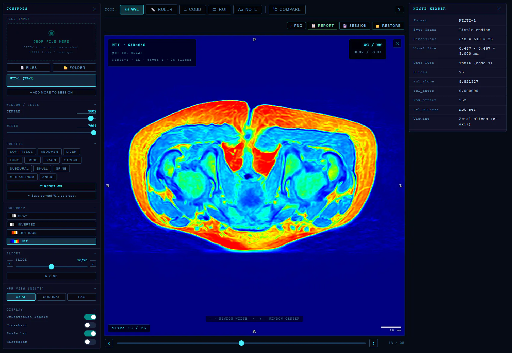Close the image viewport with X
This screenshot has width=512, height=353.
point(397,44)
